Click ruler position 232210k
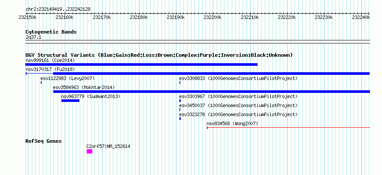This screenshot has height=175, width=382. coord(250,17)
